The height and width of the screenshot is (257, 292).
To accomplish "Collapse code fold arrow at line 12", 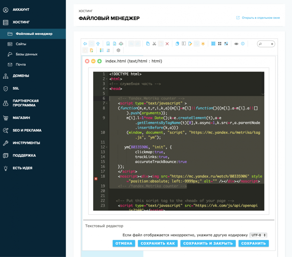I will click(x=107, y=147).
